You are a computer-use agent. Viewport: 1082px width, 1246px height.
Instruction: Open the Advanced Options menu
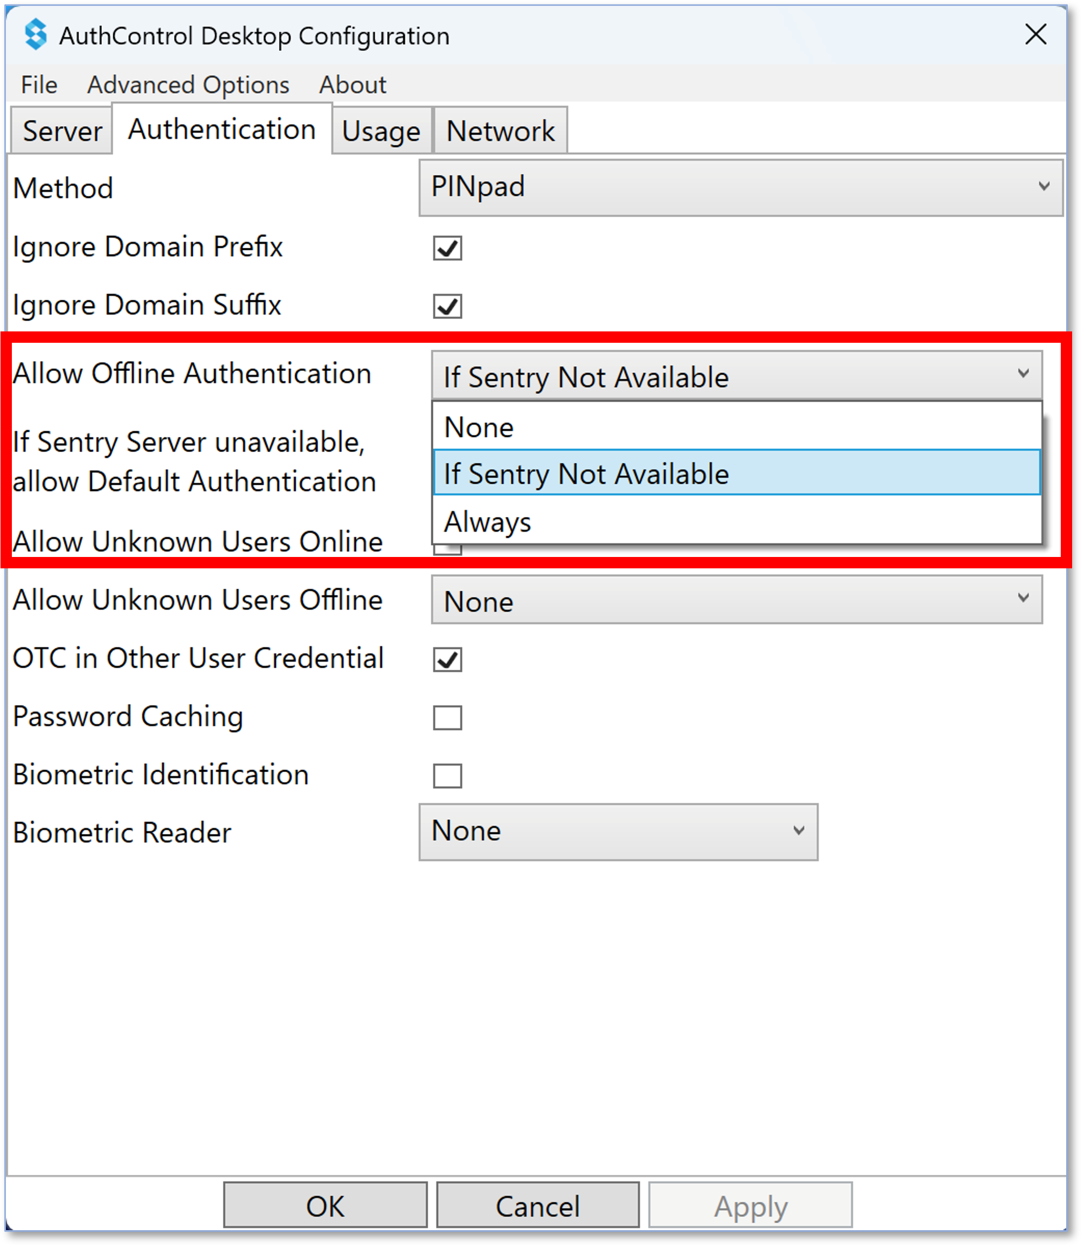[x=188, y=85]
